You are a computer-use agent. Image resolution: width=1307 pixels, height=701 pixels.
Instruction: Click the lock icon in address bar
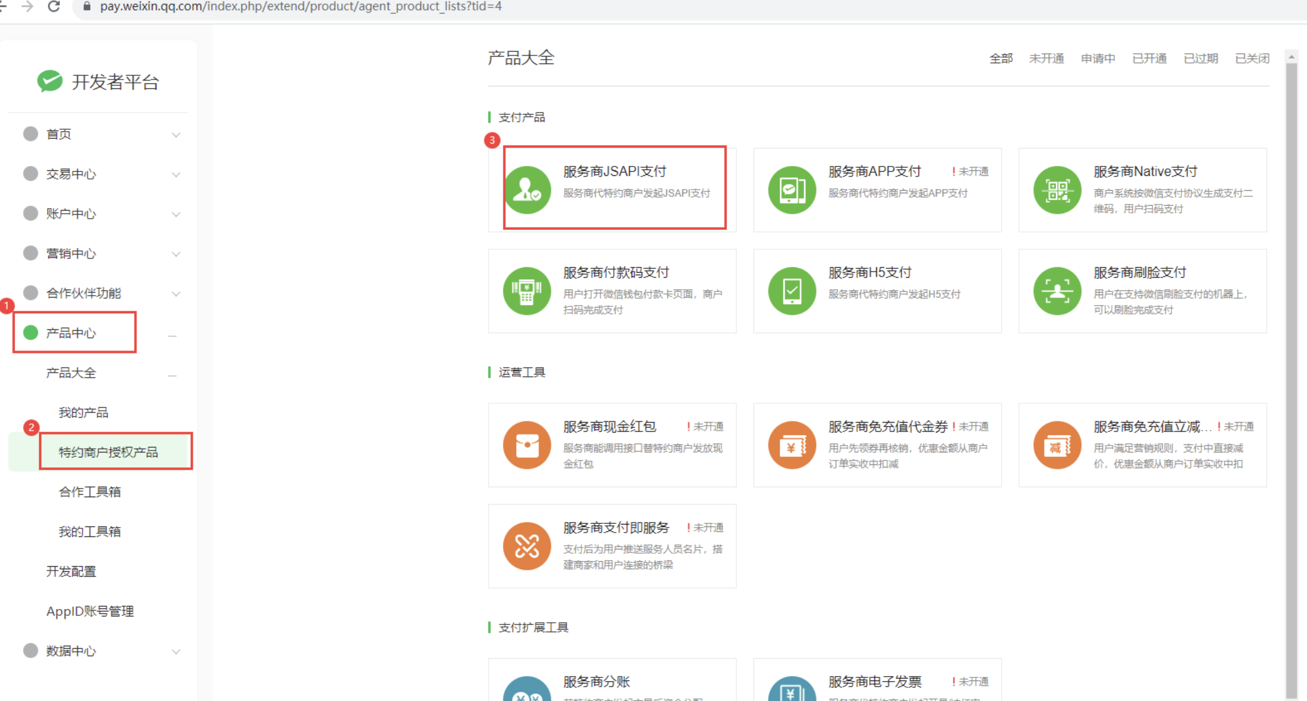tap(86, 6)
